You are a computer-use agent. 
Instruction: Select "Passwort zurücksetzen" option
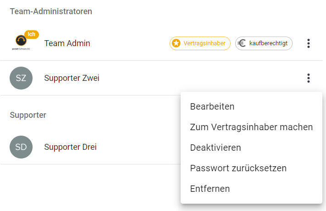[x=238, y=168]
